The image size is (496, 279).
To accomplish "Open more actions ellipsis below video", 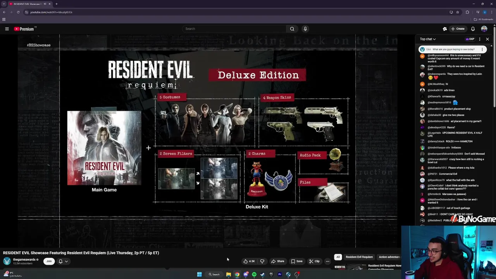I will 327,261.
